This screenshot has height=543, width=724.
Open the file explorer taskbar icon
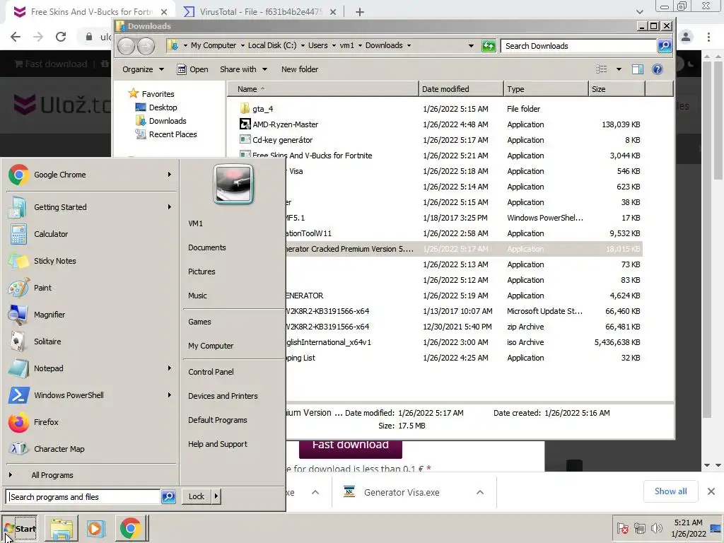click(x=62, y=528)
